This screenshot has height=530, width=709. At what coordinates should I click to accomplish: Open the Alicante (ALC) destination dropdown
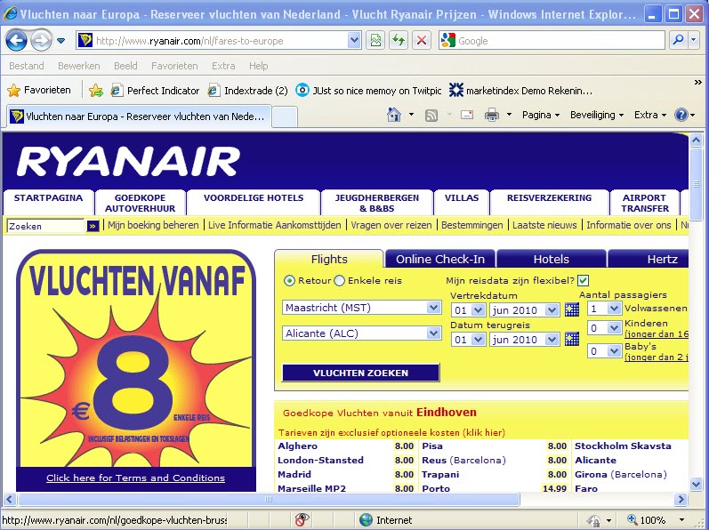[x=361, y=333]
